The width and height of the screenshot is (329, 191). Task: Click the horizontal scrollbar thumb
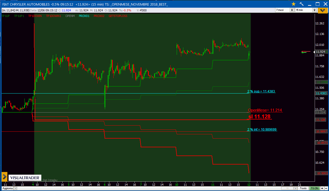point(288,188)
